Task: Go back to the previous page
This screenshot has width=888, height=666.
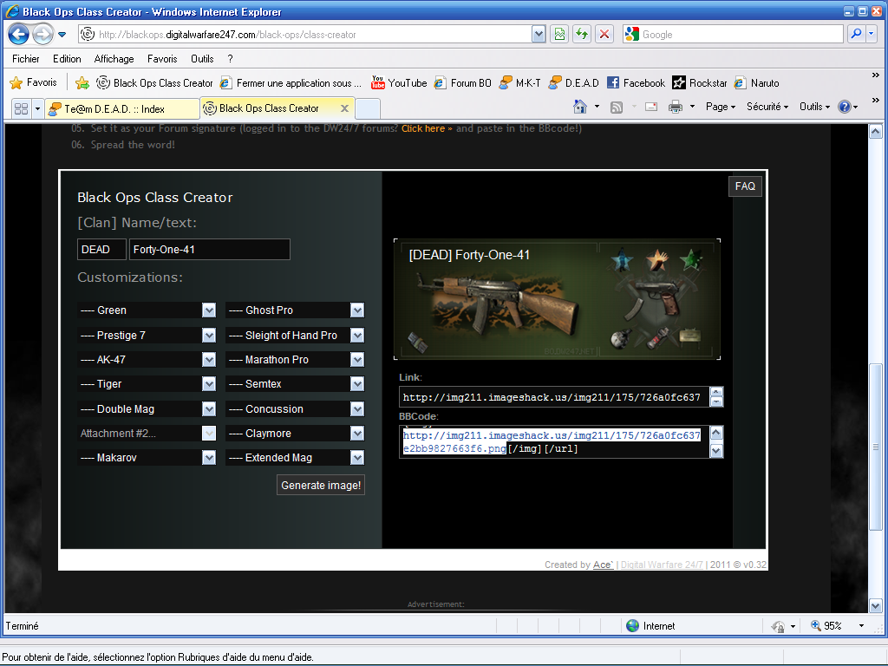Action: click(19, 35)
